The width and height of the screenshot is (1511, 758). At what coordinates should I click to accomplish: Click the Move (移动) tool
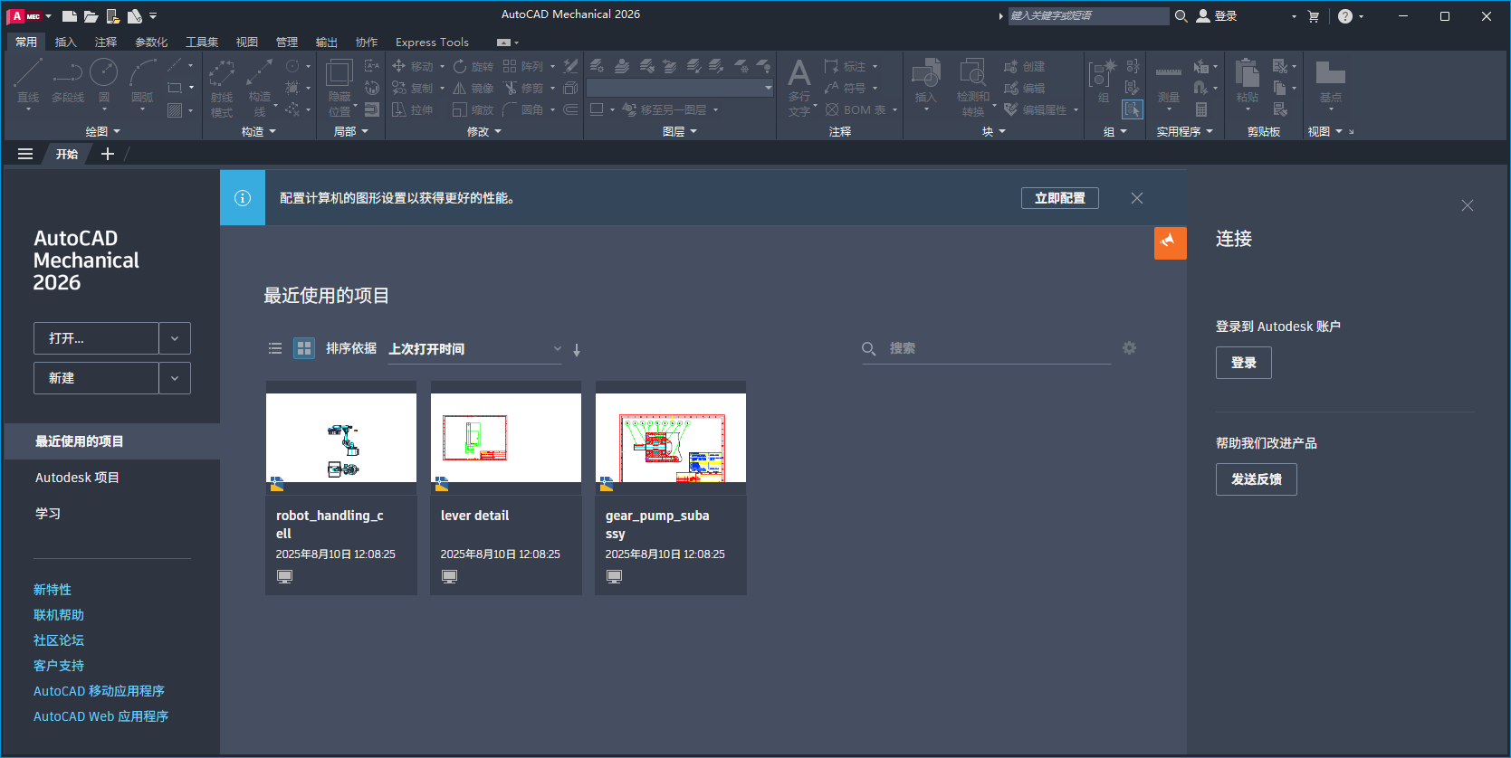[x=413, y=66]
